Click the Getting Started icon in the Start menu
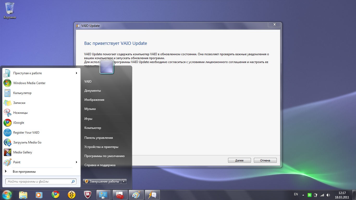 coord(7,73)
